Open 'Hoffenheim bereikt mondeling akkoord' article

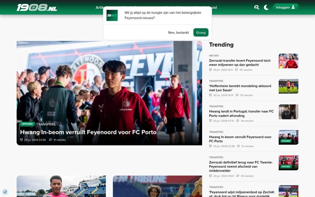point(240,88)
